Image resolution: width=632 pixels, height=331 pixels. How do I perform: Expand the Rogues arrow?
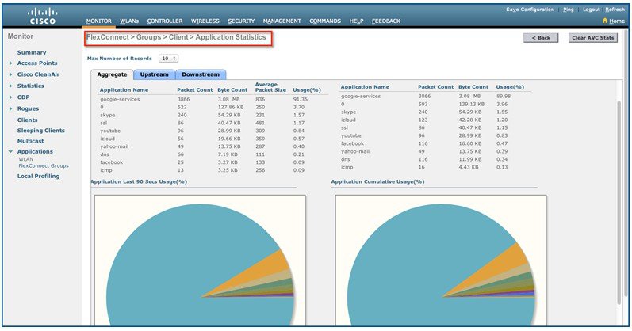[11, 108]
